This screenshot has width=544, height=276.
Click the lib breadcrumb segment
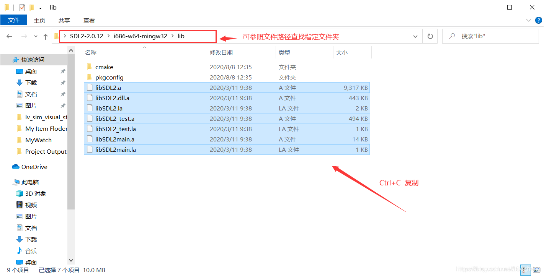click(x=181, y=36)
